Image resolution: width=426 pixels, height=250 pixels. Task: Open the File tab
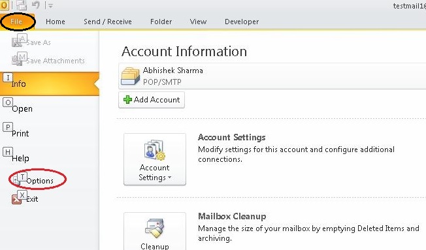coord(17,22)
